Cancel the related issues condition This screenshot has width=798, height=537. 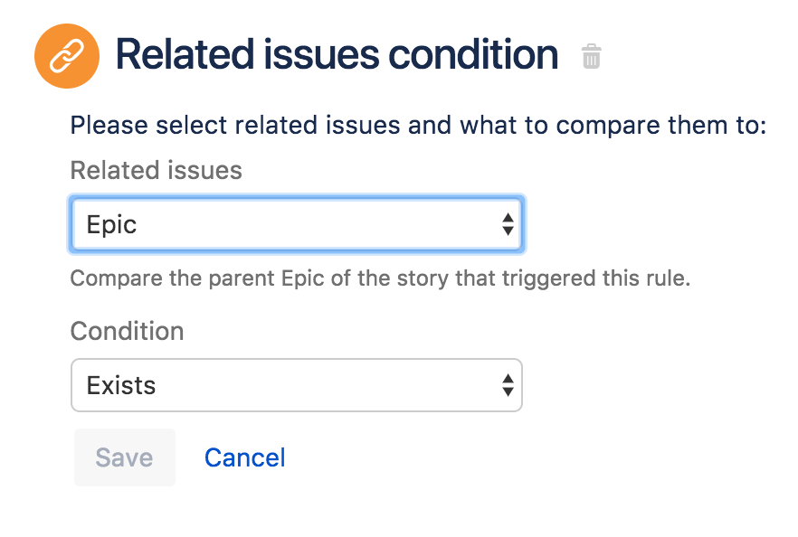coord(244,457)
